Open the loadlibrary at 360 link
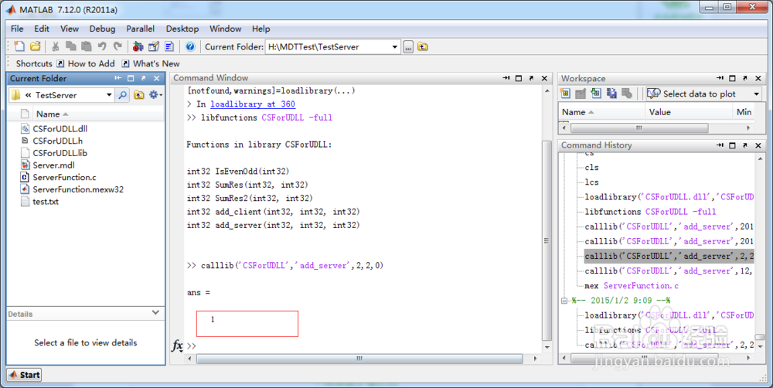 click(253, 104)
